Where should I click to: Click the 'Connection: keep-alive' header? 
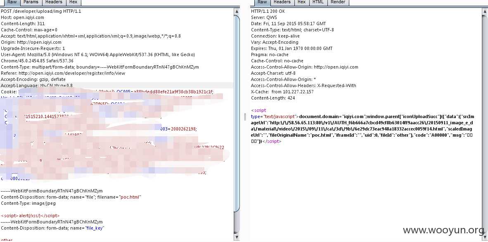(275, 36)
